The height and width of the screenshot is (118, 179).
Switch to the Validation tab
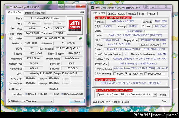(40, 12)
